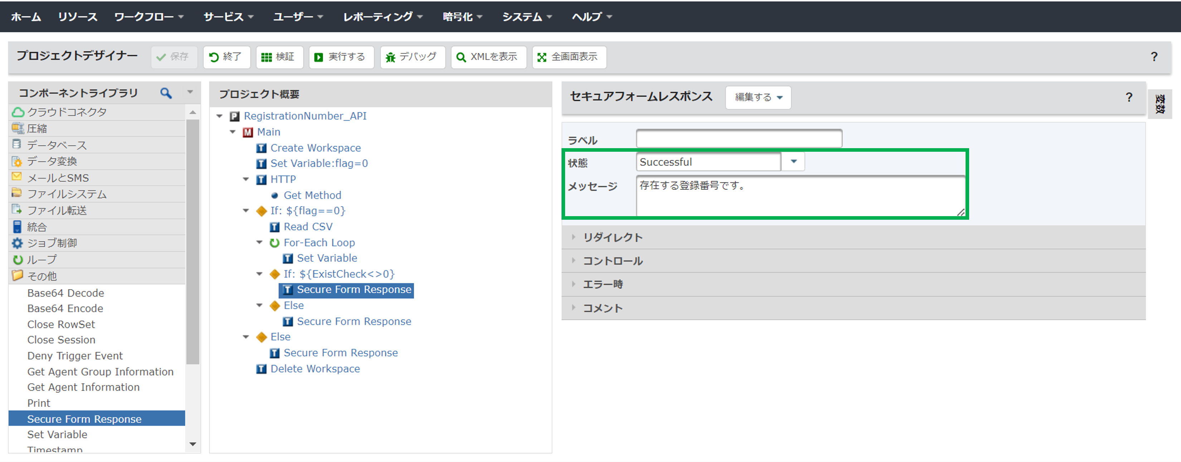Select the Create Workspace task

pos(315,148)
